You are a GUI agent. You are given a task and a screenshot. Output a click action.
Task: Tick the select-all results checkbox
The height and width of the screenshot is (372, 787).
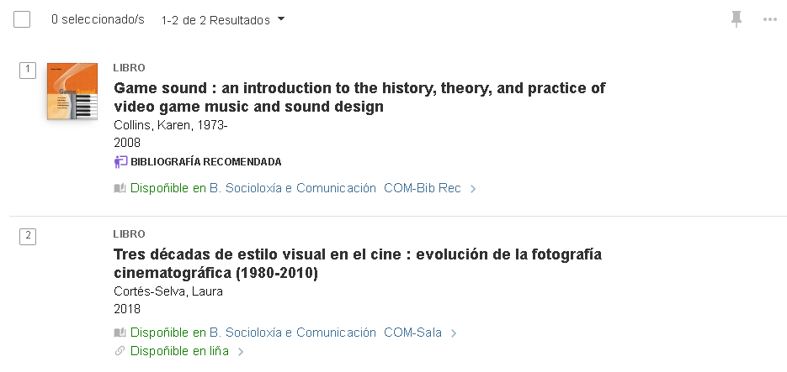(22, 19)
